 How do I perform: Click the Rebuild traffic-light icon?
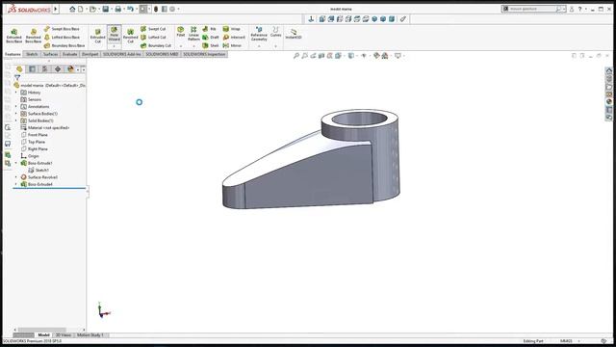(x=156, y=9)
